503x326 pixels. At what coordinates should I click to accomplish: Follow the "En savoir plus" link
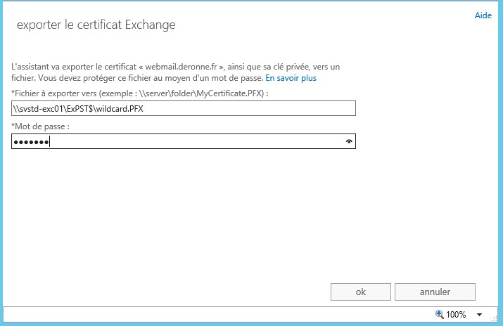click(291, 78)
